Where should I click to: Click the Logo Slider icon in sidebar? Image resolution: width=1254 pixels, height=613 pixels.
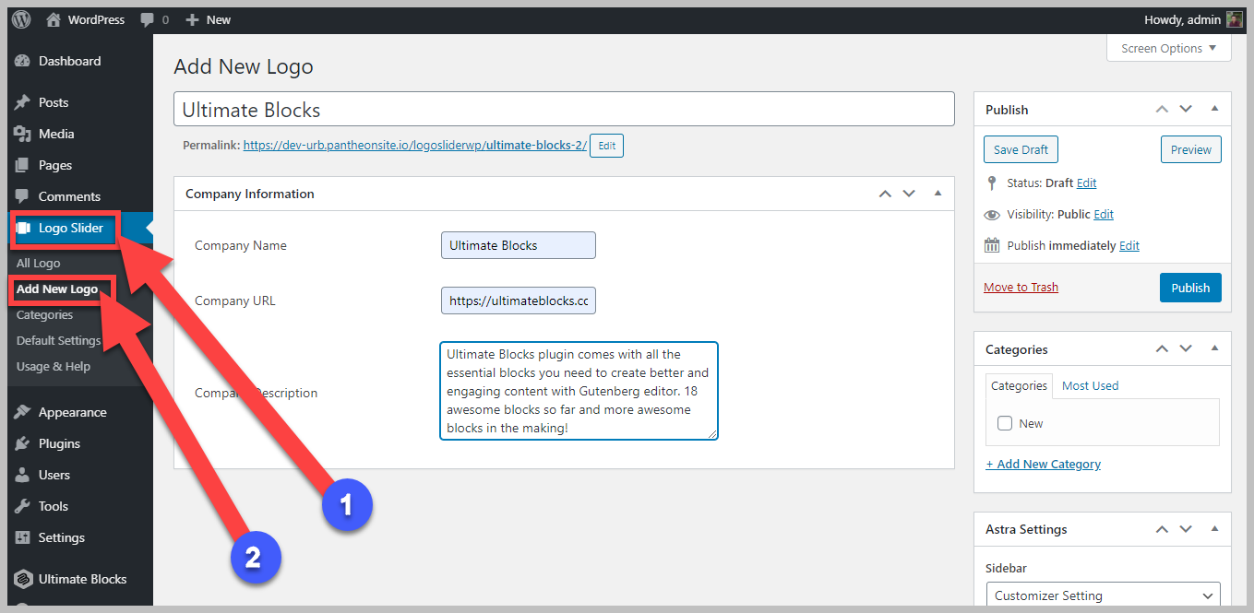pos(24,228)
